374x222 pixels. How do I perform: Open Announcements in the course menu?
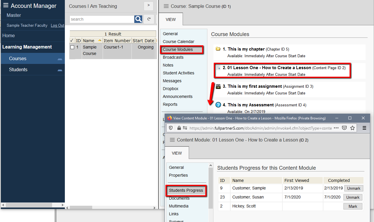178,96
